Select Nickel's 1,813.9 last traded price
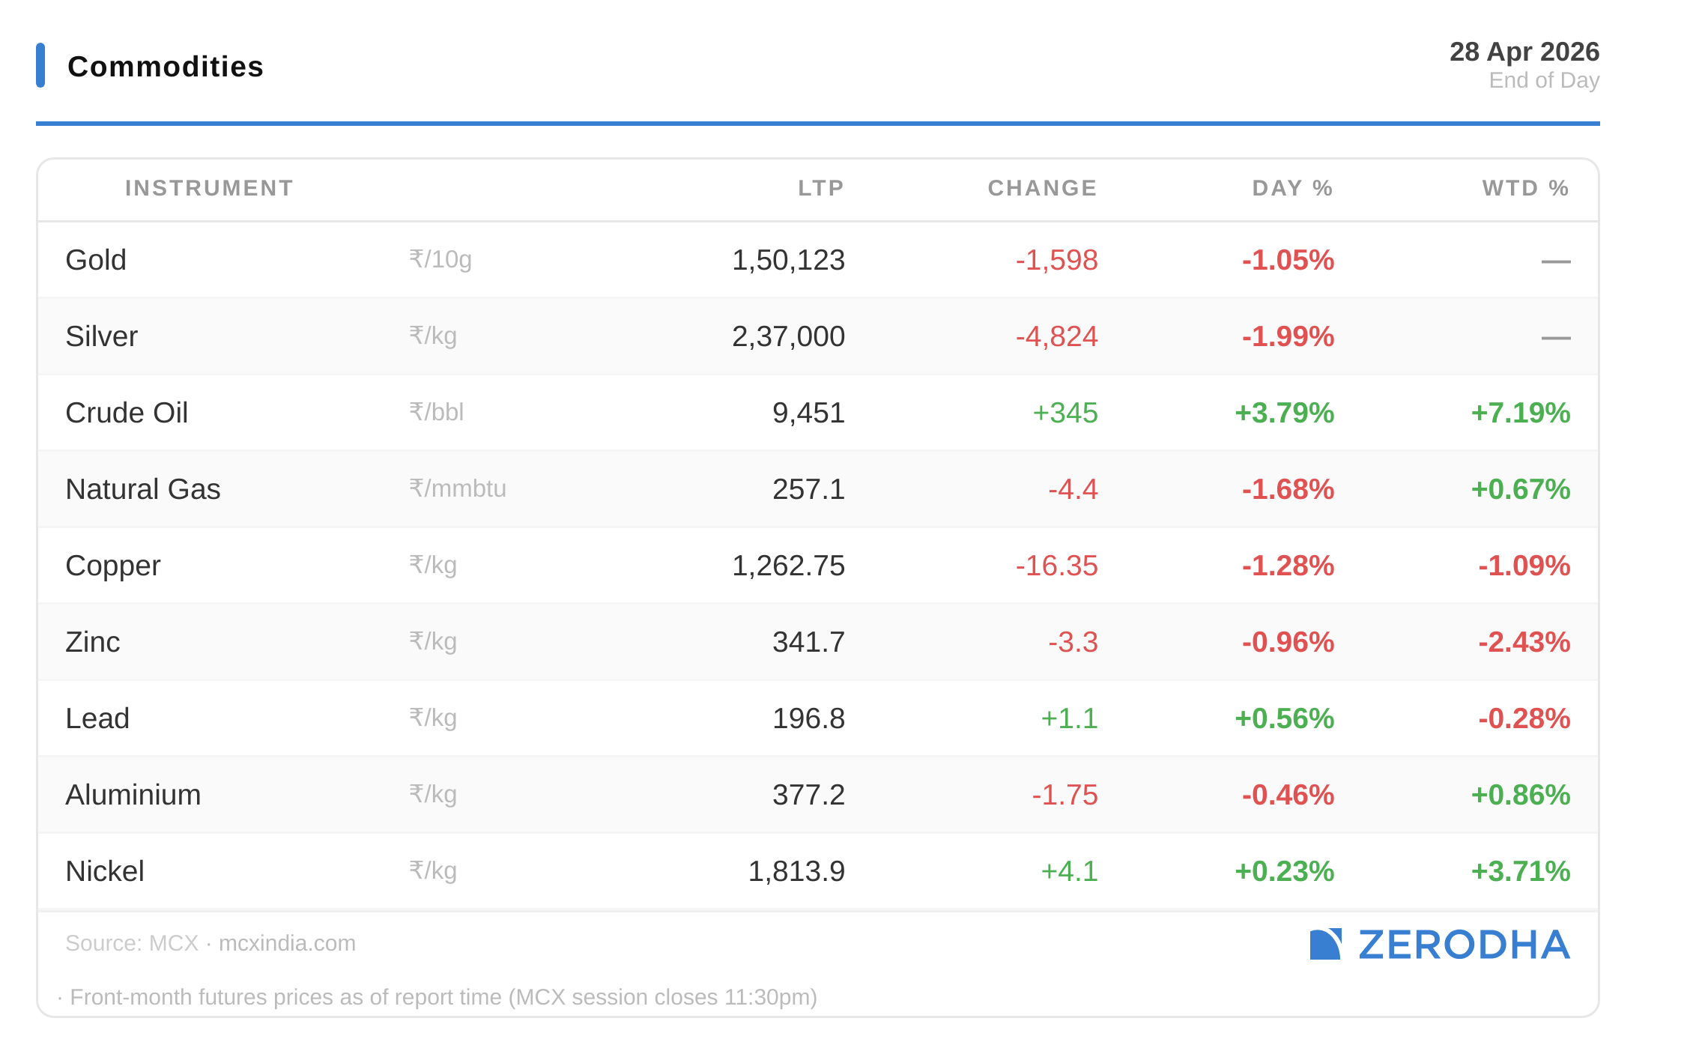Image resolution: width=1708 pixels, height=1063 pixels. [x=796, y=871]
